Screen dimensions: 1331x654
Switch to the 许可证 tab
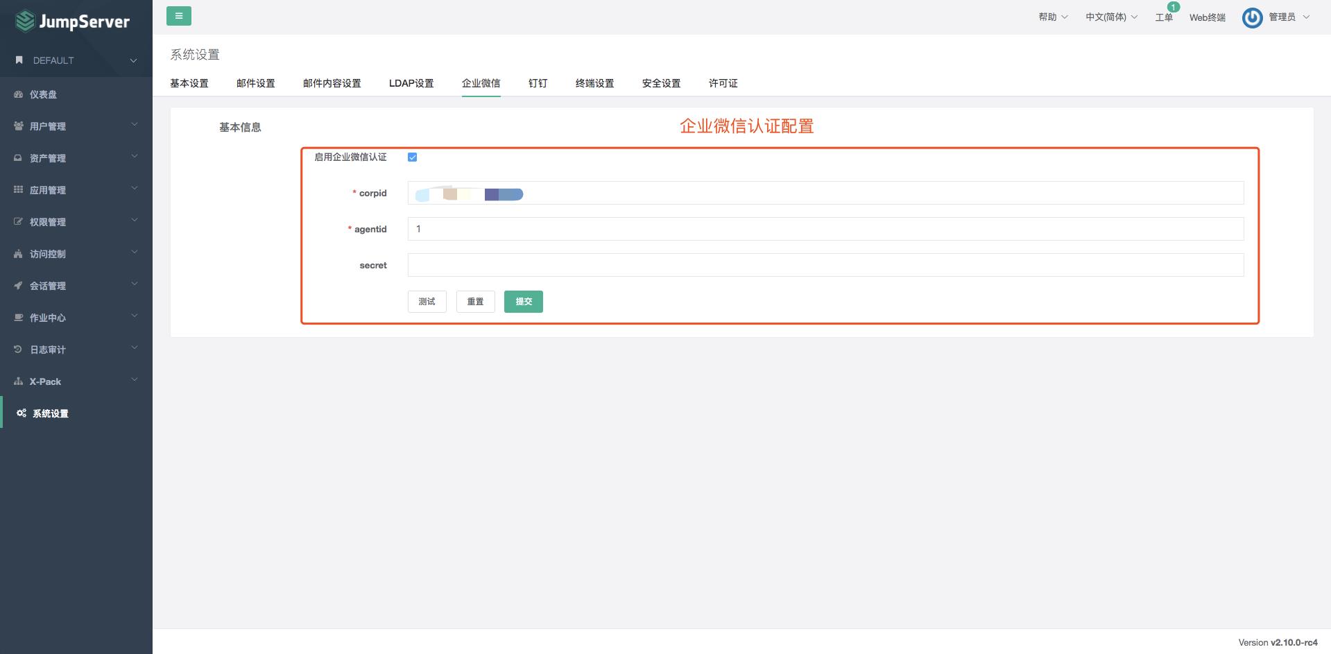pos(723,83)
